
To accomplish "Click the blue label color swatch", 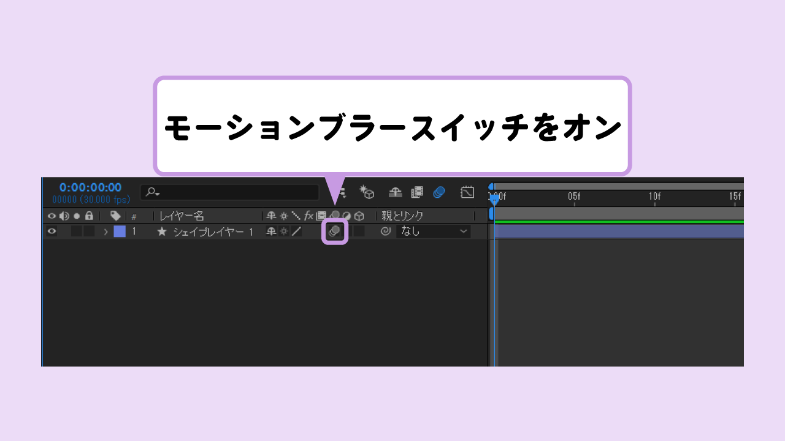I will pos(120,231).
